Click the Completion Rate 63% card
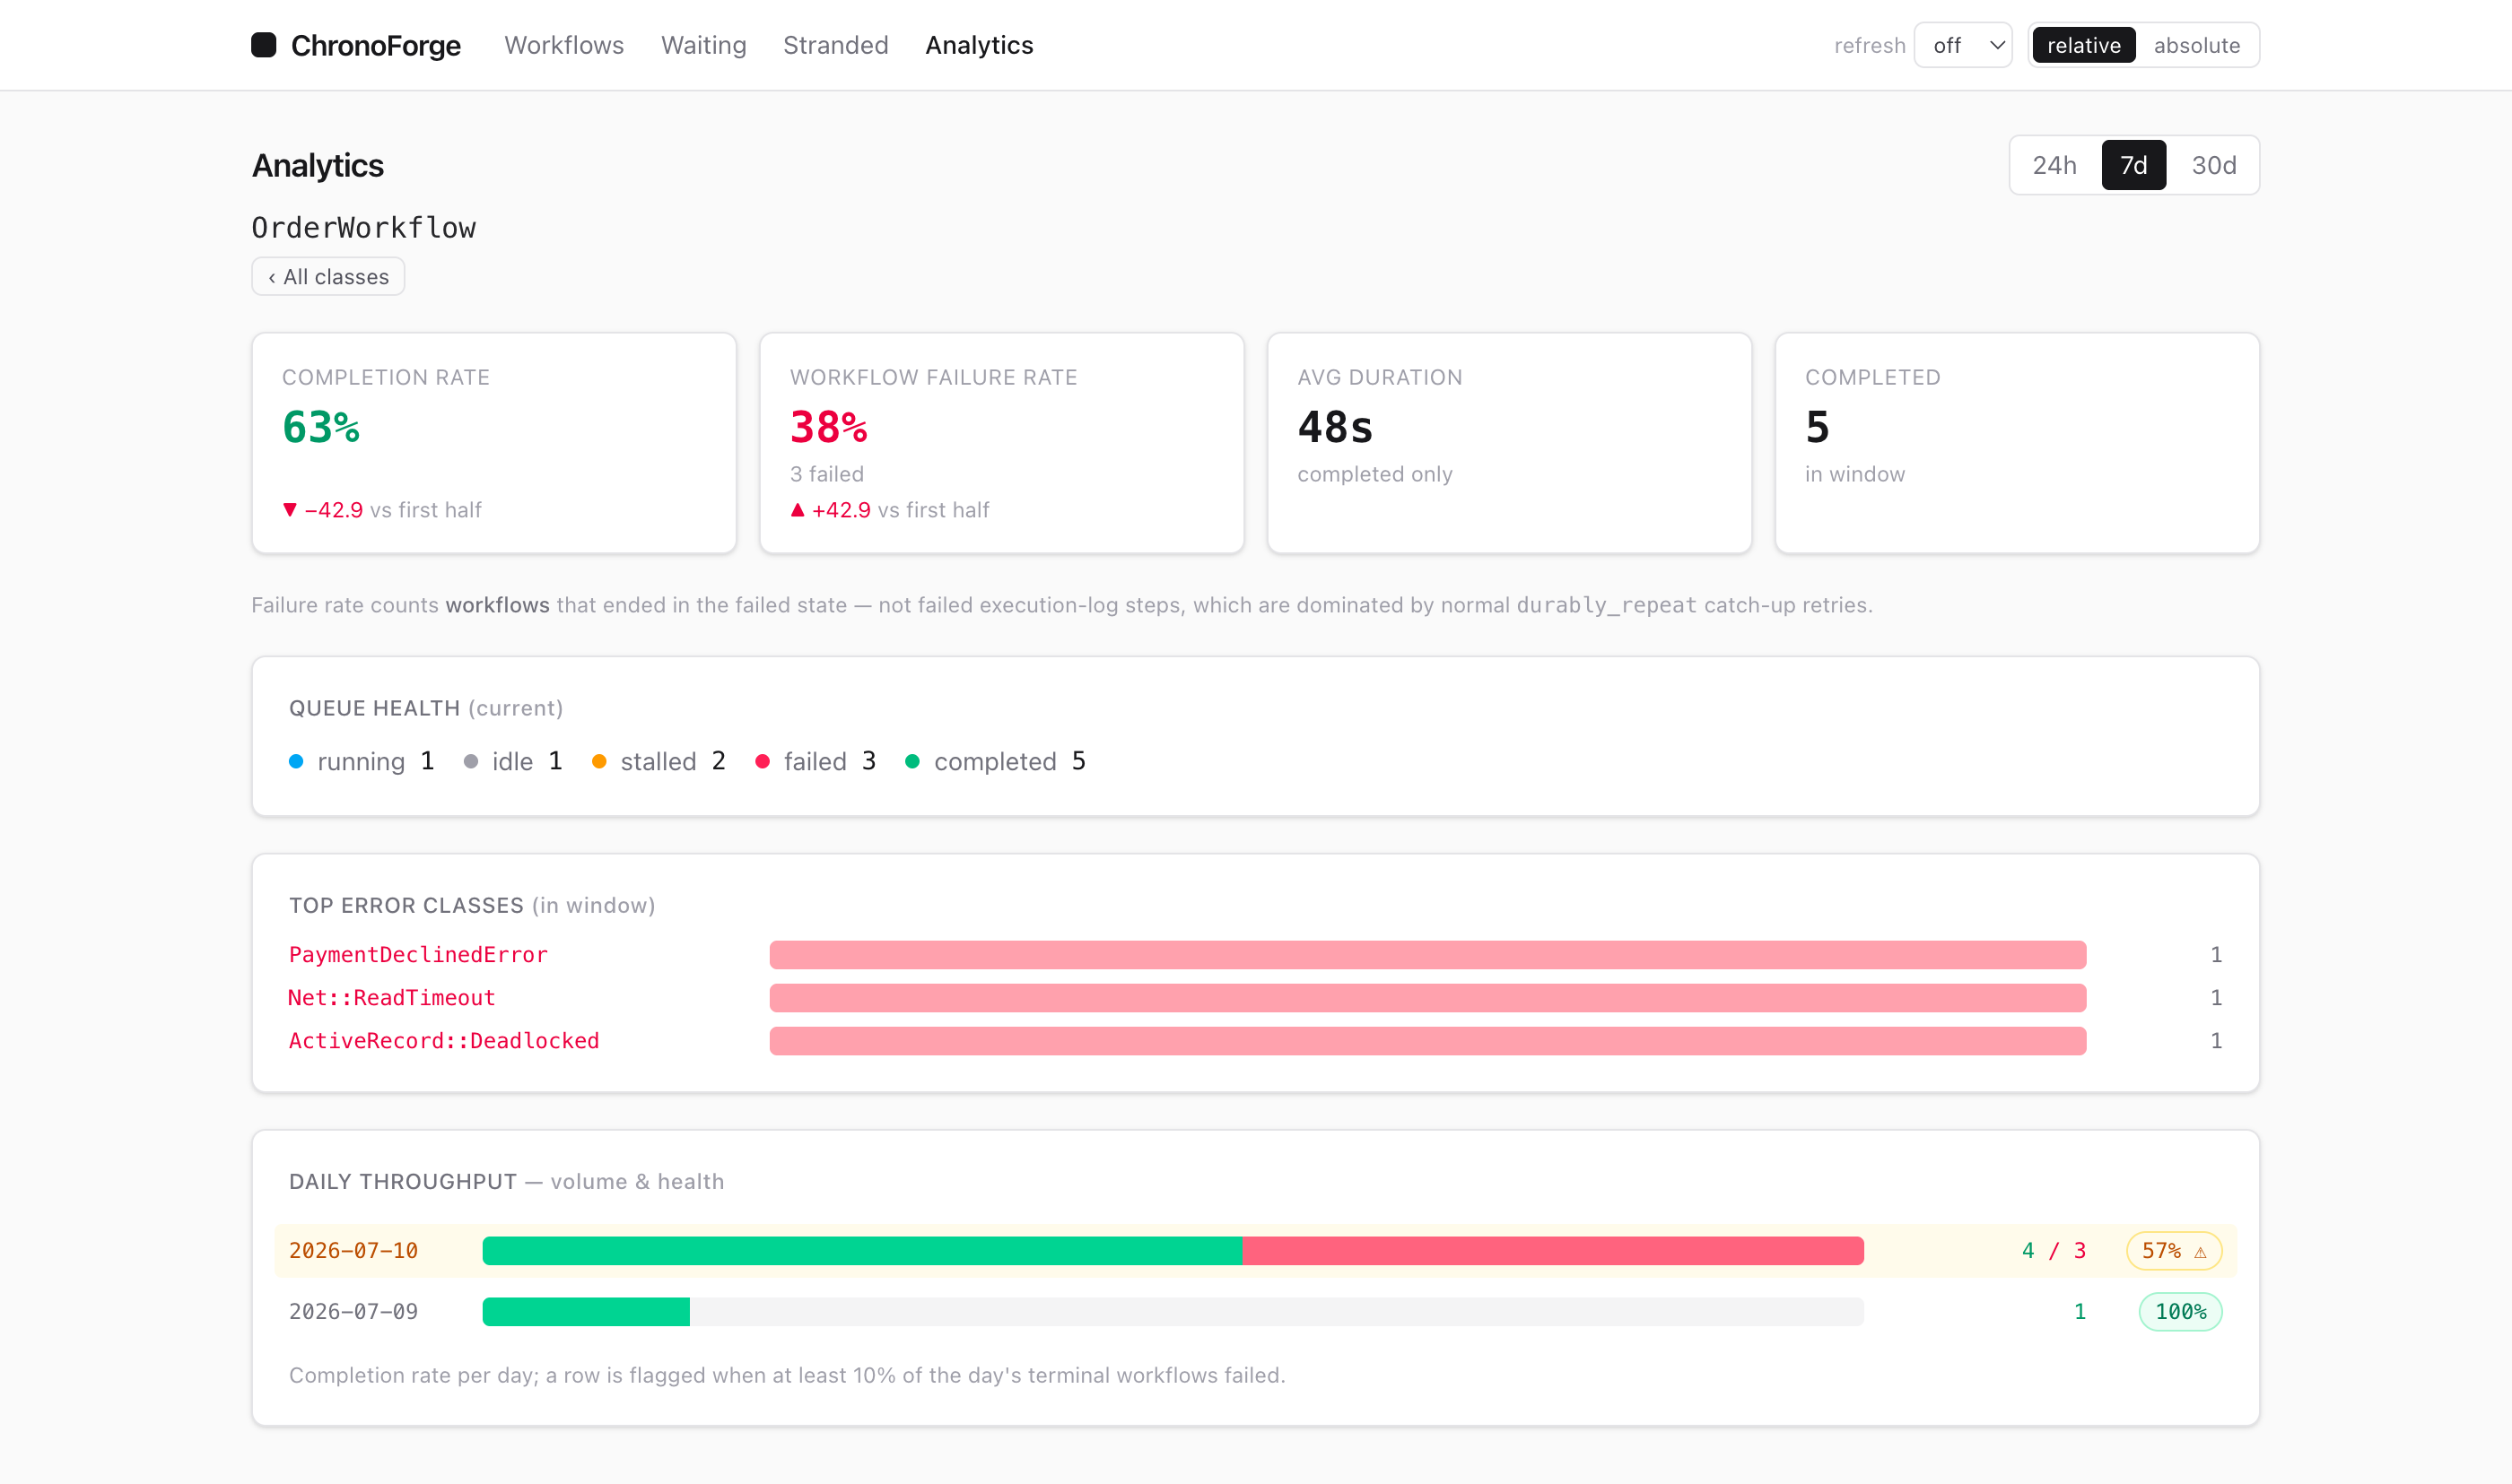Image resolution: width=2512 pixels, height=1484 pixels. tap(494, 443)
